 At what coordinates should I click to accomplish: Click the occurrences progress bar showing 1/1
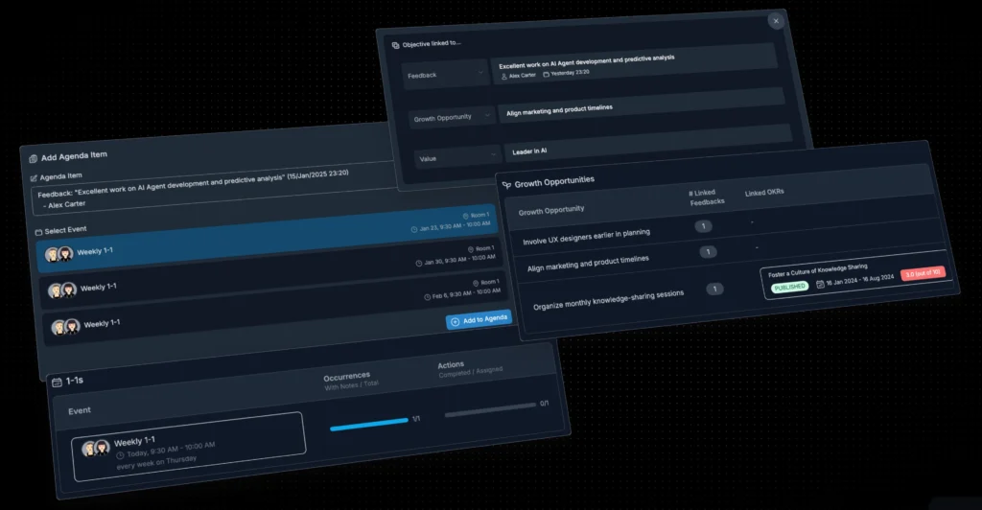[x=369, y=424]
